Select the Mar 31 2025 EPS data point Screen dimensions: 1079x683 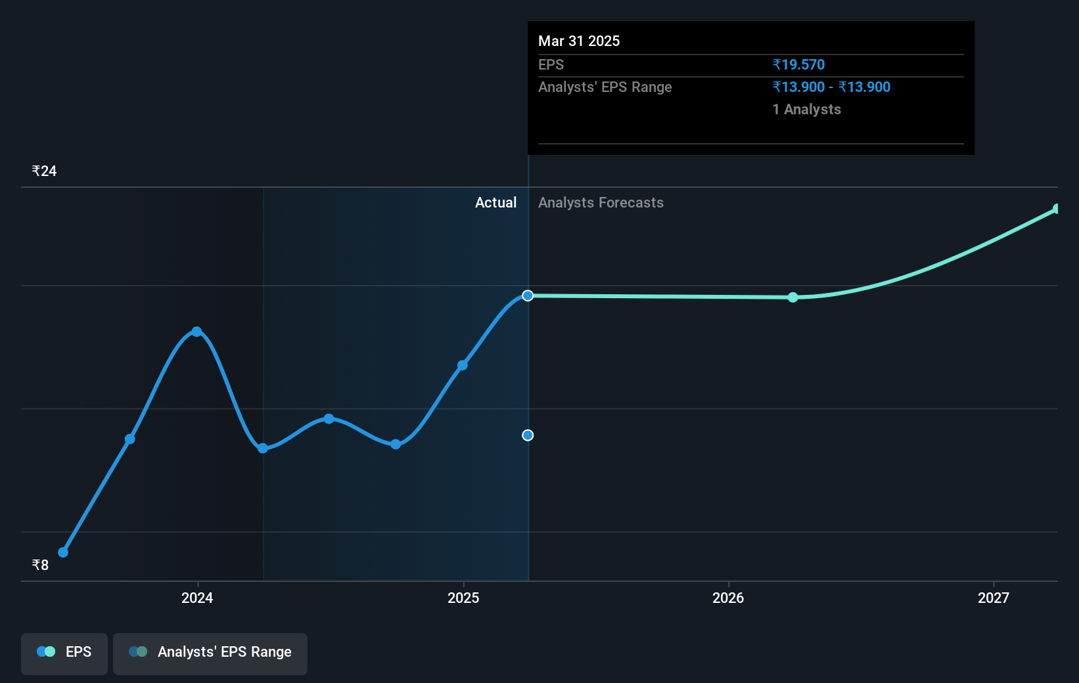(528, 296)
